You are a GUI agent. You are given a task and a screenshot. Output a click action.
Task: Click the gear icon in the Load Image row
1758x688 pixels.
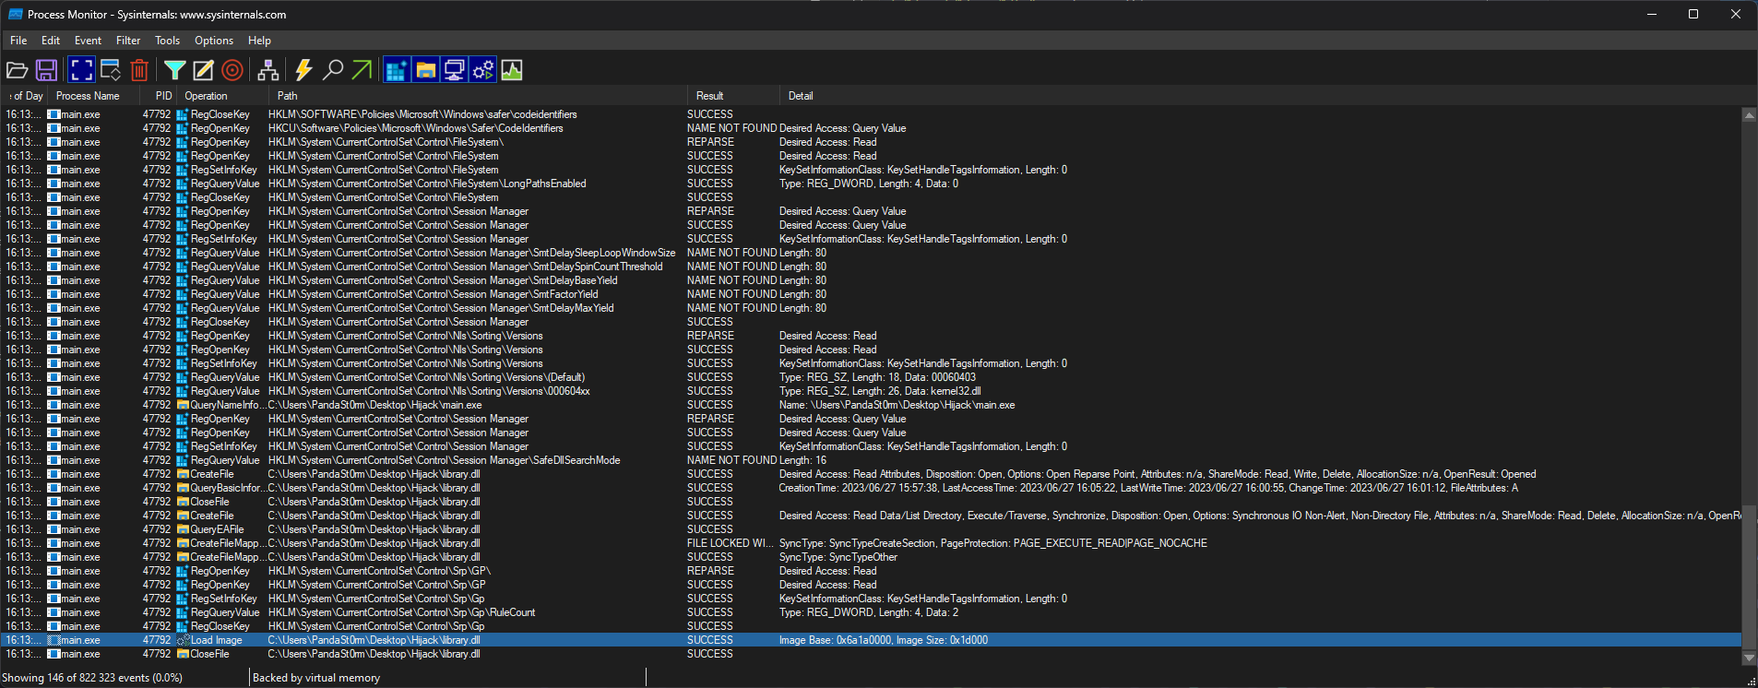pyautogui.click(x=183, y=640)
